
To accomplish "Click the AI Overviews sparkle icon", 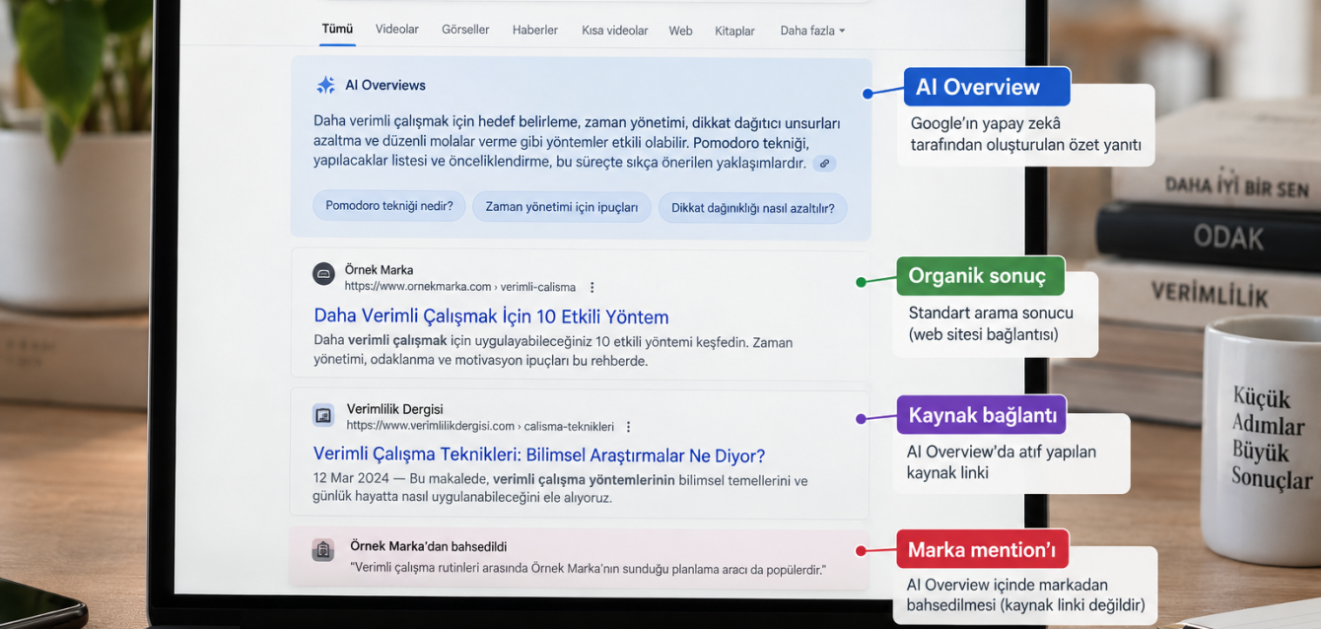I will 325,86.
